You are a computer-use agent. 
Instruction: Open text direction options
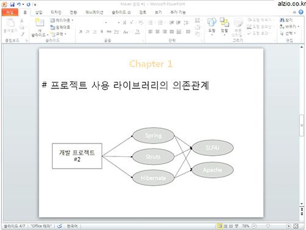[x=197, y=20]
